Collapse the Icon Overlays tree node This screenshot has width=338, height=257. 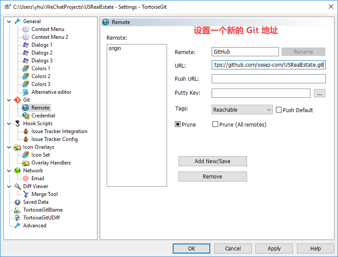[9, 147]
